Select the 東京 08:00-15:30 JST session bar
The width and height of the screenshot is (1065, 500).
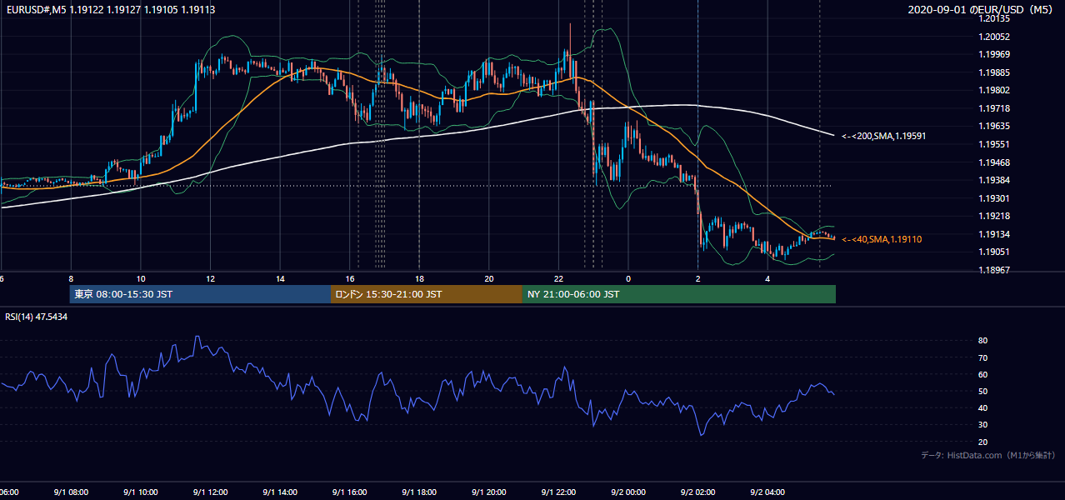pos(200,294)
